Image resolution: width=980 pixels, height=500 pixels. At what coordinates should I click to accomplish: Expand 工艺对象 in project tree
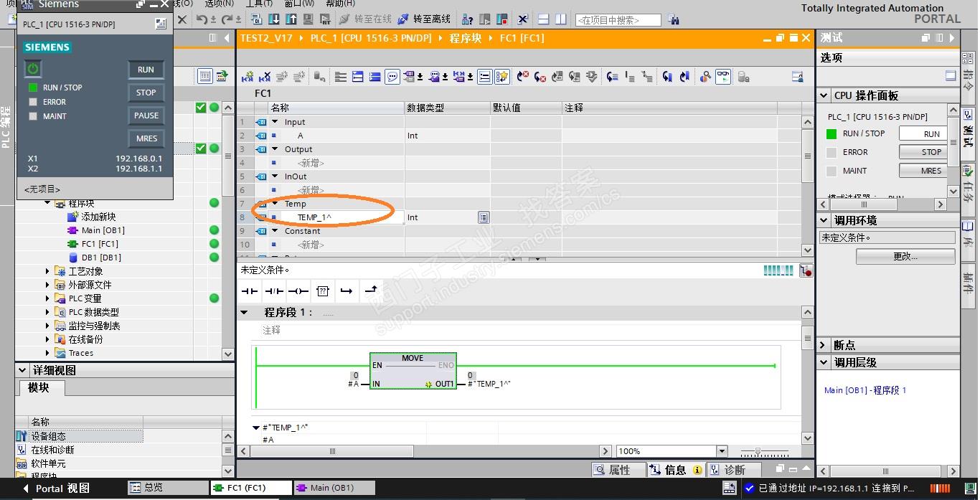click(x=48, y=271)
